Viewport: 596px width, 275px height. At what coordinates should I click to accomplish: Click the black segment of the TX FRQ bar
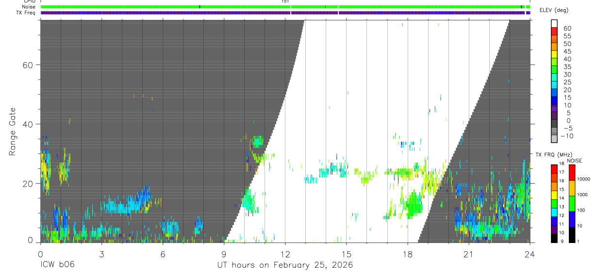pos(554,238)
